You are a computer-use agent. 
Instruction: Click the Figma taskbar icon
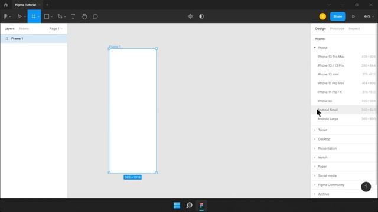point(201,206)
